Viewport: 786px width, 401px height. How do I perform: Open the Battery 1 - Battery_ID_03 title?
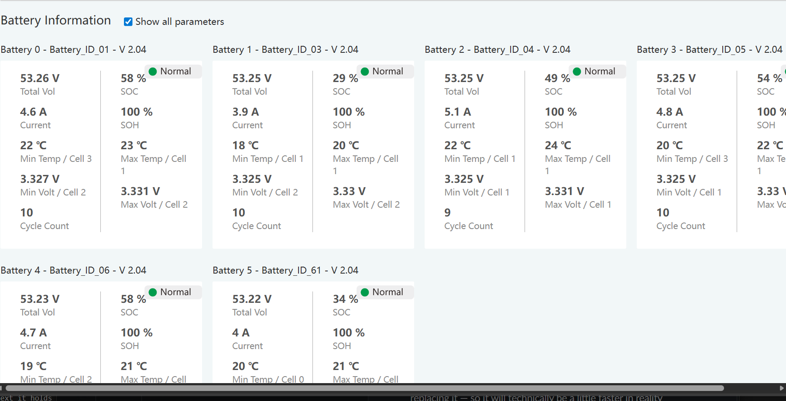tap(285, 50)
